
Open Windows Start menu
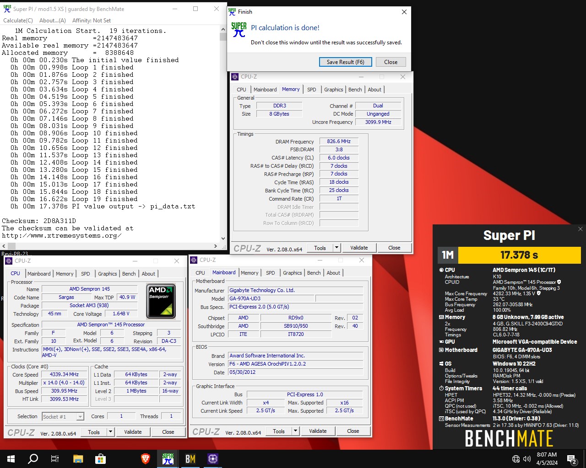click(x=11, y=459)
